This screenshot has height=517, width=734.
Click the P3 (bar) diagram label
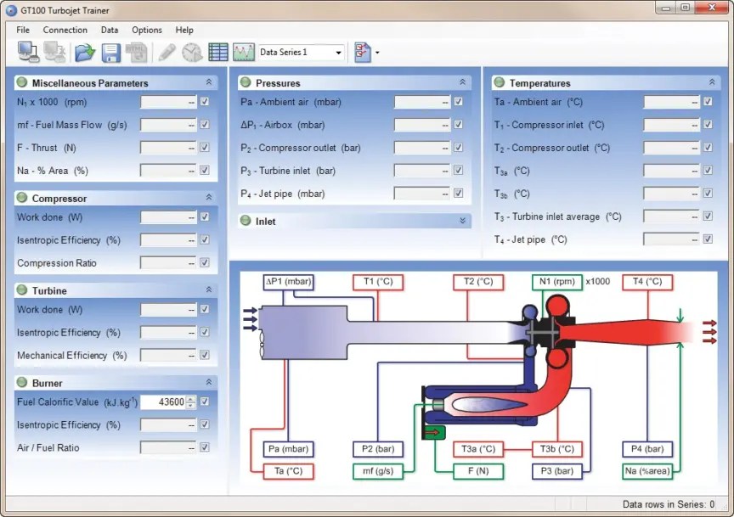coord(557,471)
